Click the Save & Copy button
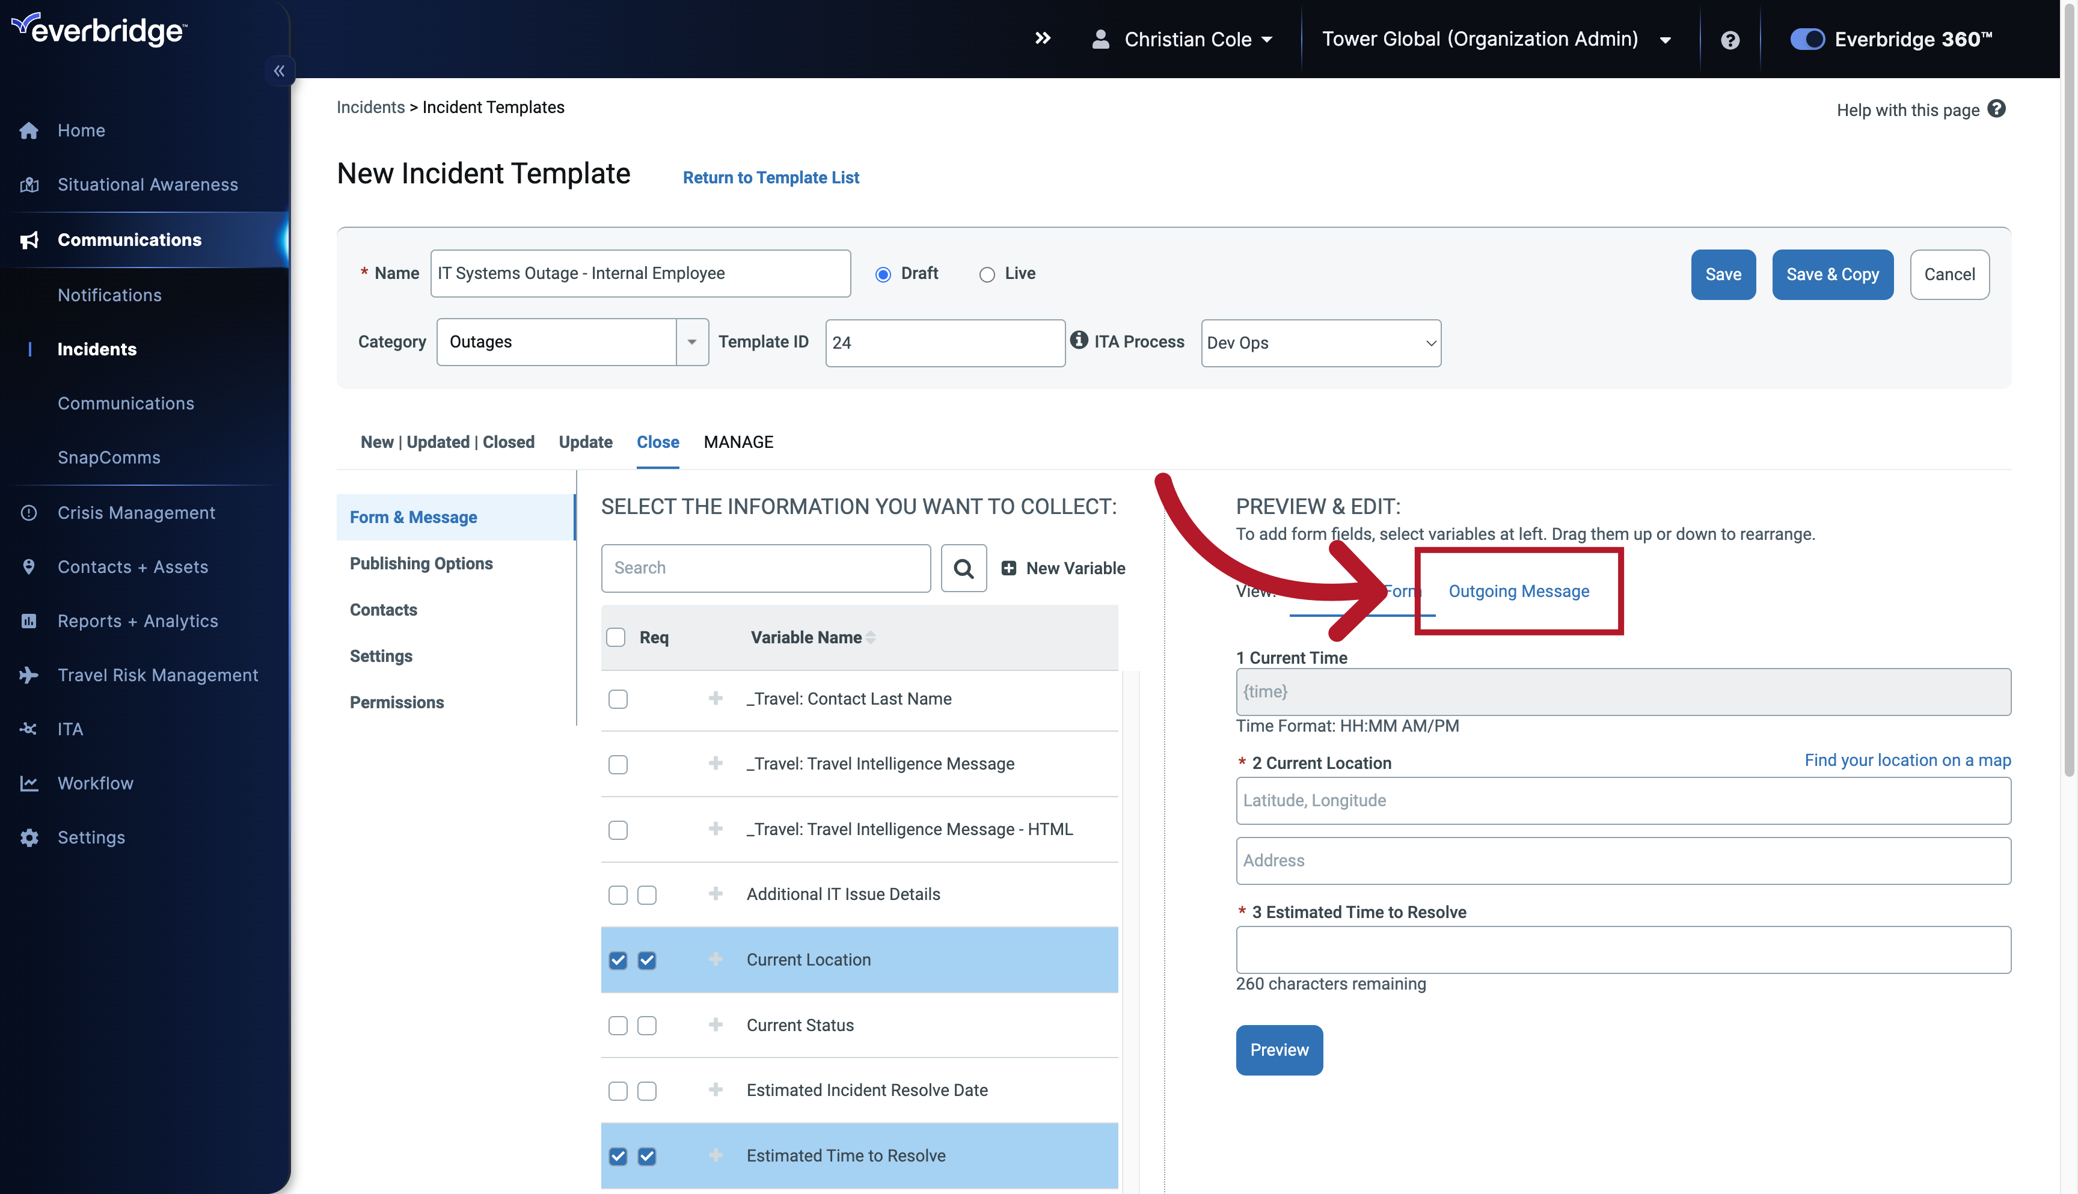 pyautogui.click(x=1832, y=274)
